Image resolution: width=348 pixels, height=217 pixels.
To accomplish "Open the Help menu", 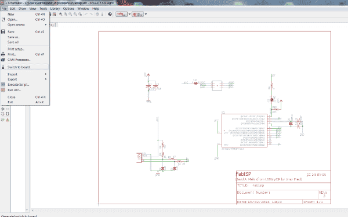I will tap(96, 9).
